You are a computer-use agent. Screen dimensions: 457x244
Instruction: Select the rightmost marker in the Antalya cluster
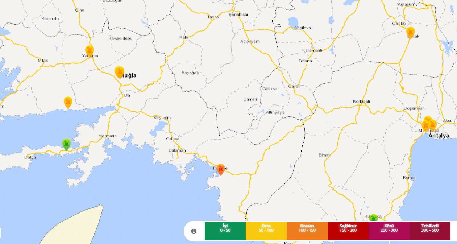(x=433, y=124)
